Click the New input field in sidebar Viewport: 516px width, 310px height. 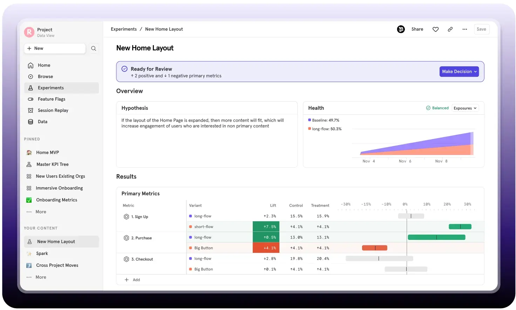(54, 48)
